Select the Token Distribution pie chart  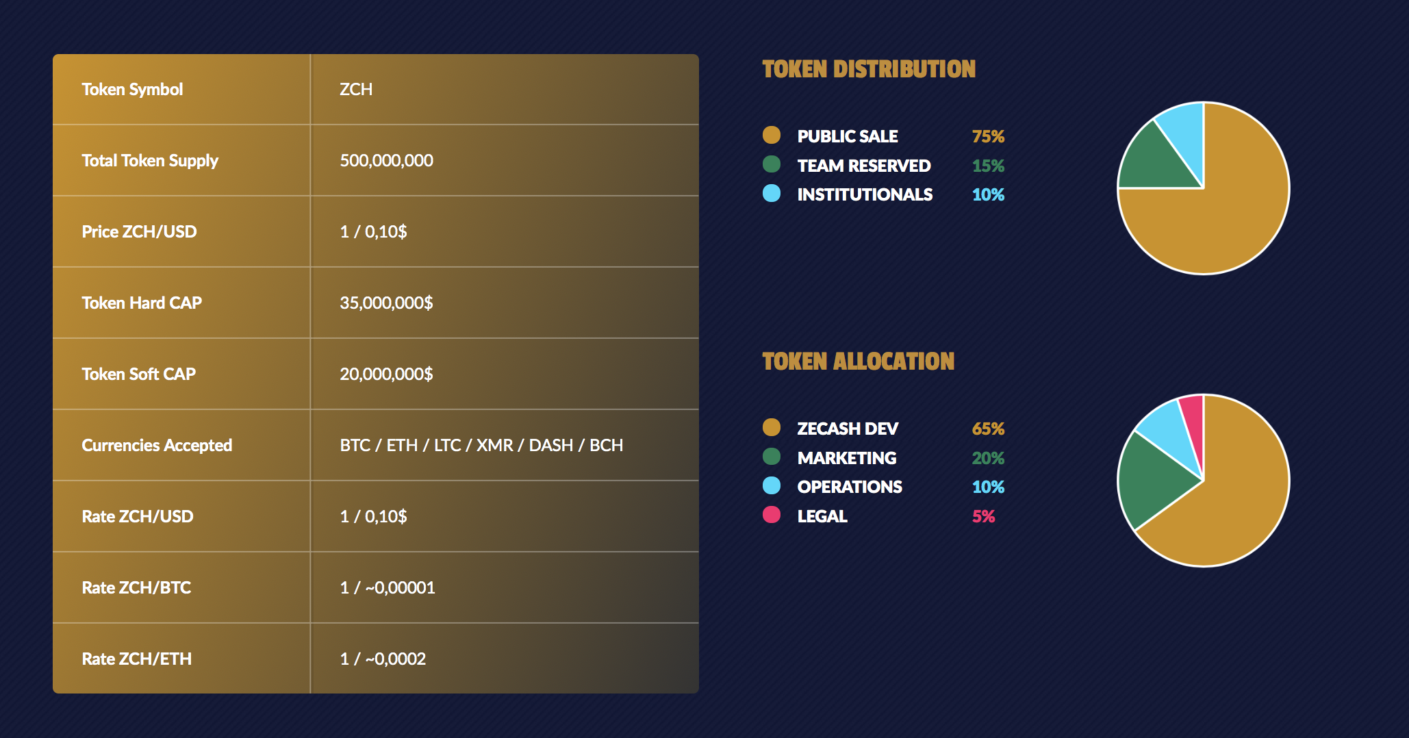tap(1204, 188)
